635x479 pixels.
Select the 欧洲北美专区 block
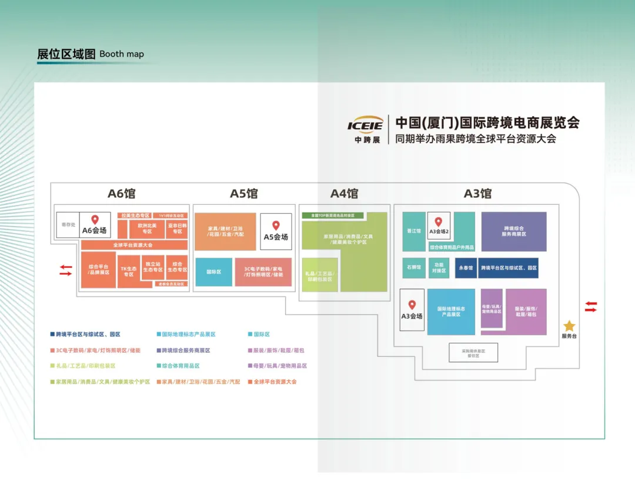coord(147,229)
